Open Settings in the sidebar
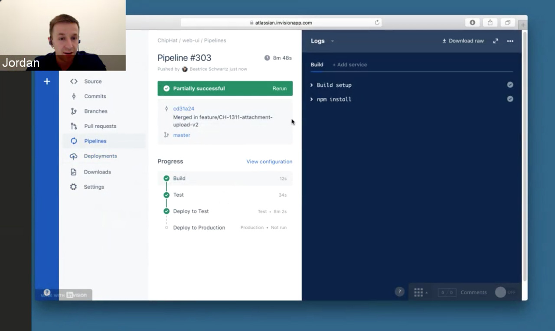The height and width of the screenshot is (331, 555). pyautogui.click(x=94, y=187)
